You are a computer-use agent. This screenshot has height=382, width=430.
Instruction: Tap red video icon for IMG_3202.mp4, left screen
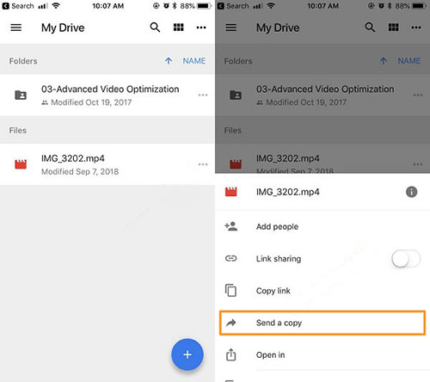pos(21,164)
